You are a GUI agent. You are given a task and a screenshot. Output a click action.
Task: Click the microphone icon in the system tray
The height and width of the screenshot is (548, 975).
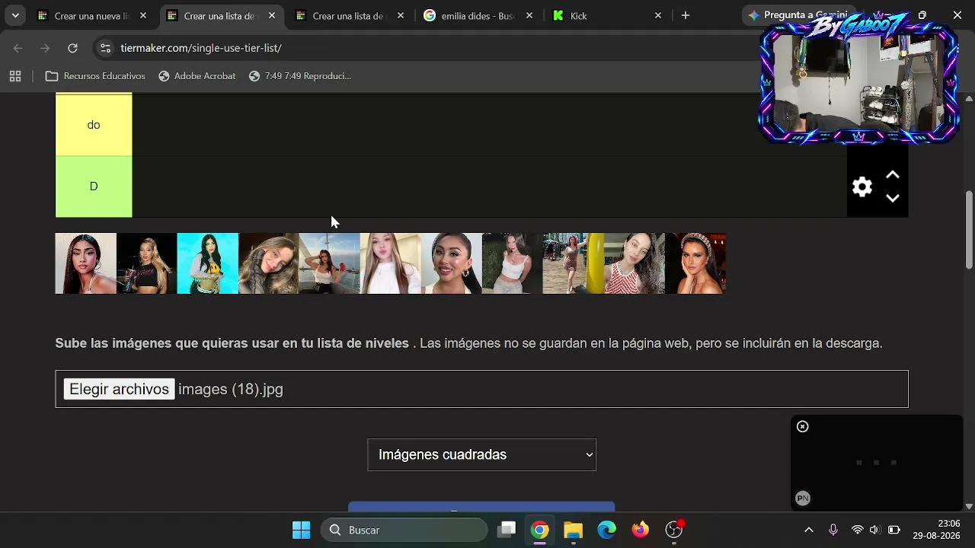[x=833, y=530]
